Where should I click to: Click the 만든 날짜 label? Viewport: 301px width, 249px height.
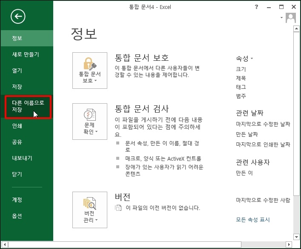click(247, 134)
